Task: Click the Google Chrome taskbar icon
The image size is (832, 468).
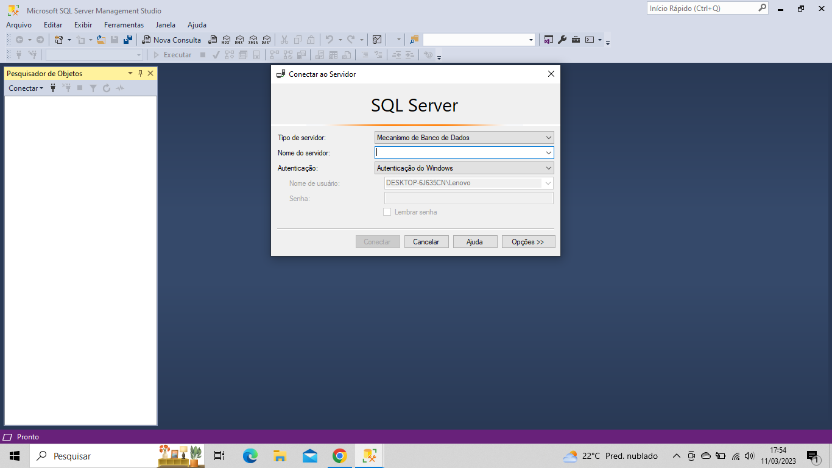Action: click(340, 456)
